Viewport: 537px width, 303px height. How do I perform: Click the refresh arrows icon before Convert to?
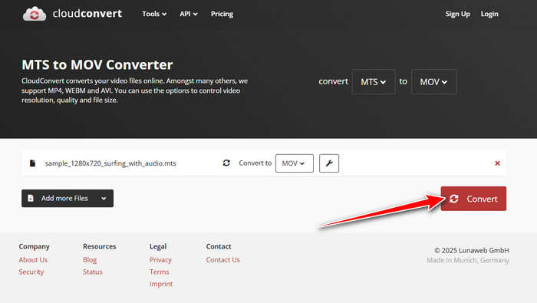click(x=226, y=163)
